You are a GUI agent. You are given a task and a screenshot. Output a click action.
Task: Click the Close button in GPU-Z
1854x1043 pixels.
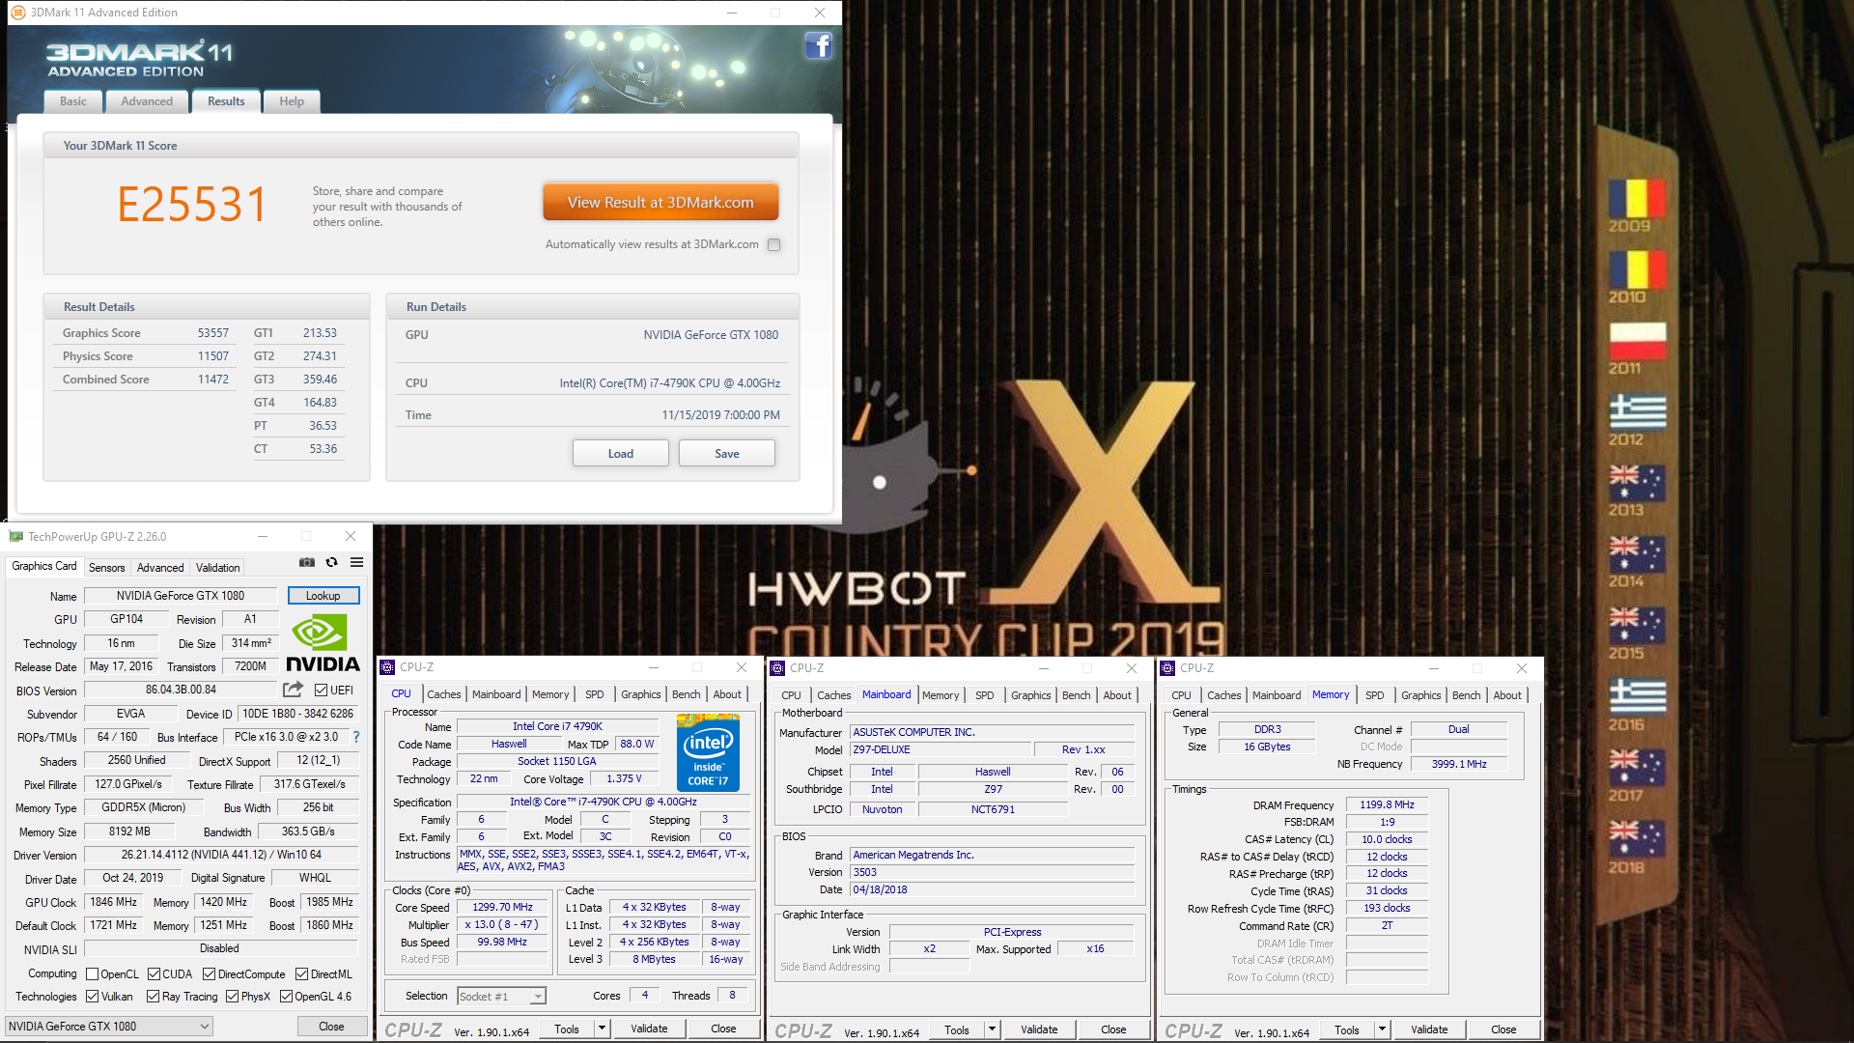point(331,1027)
